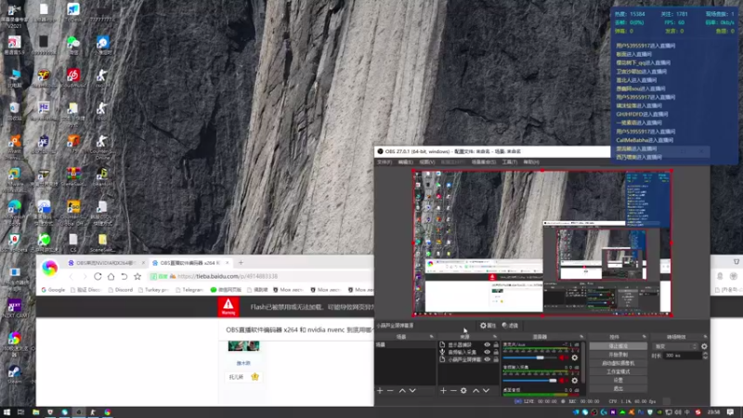Open the 帮助(H) menu in OBS
The width and height of the screenshot is (743, 418).
click(531, 162)
